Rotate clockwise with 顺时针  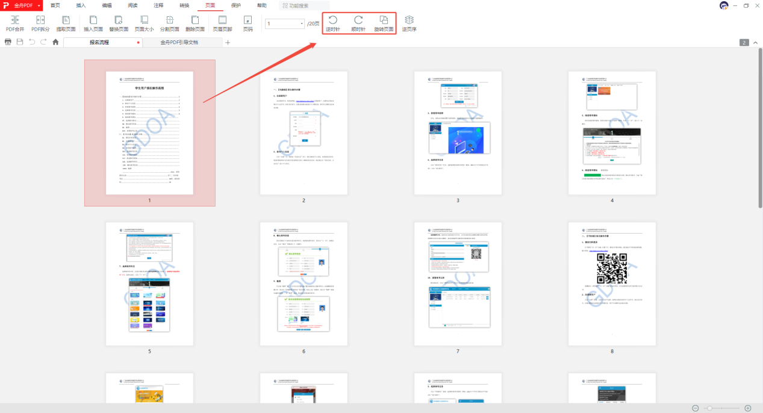click(x=358, y=23)
